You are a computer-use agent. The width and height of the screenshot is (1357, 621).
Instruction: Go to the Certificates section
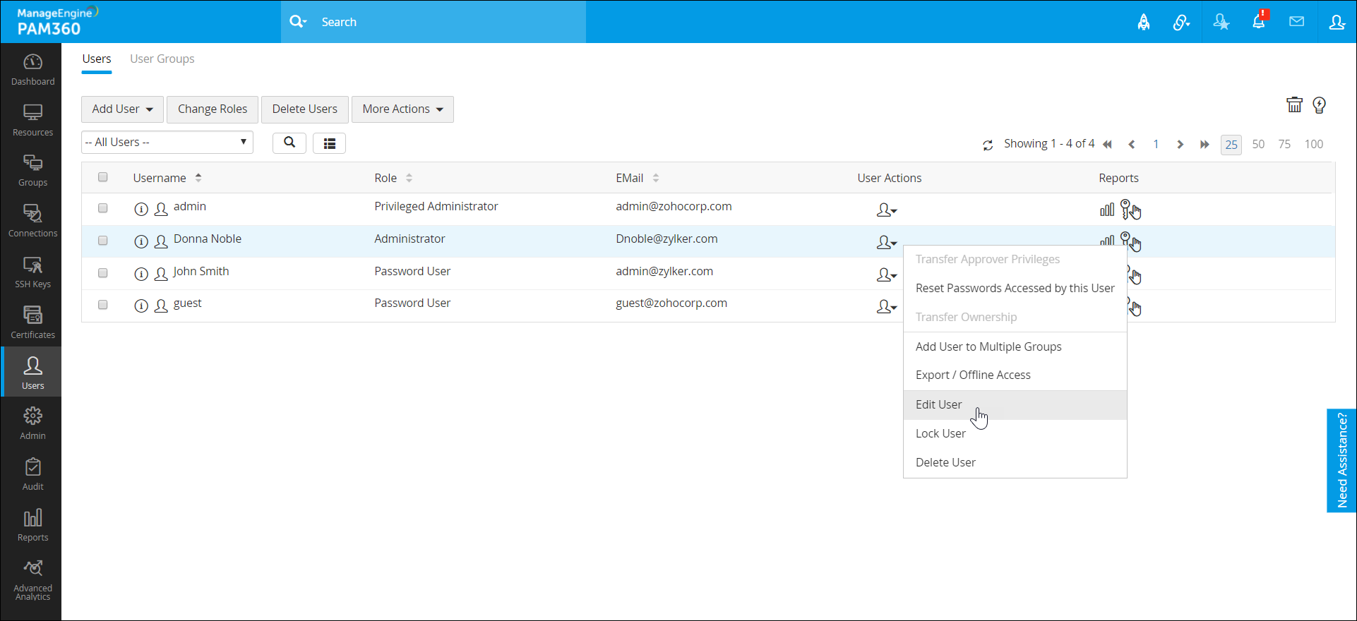point(32,322)
